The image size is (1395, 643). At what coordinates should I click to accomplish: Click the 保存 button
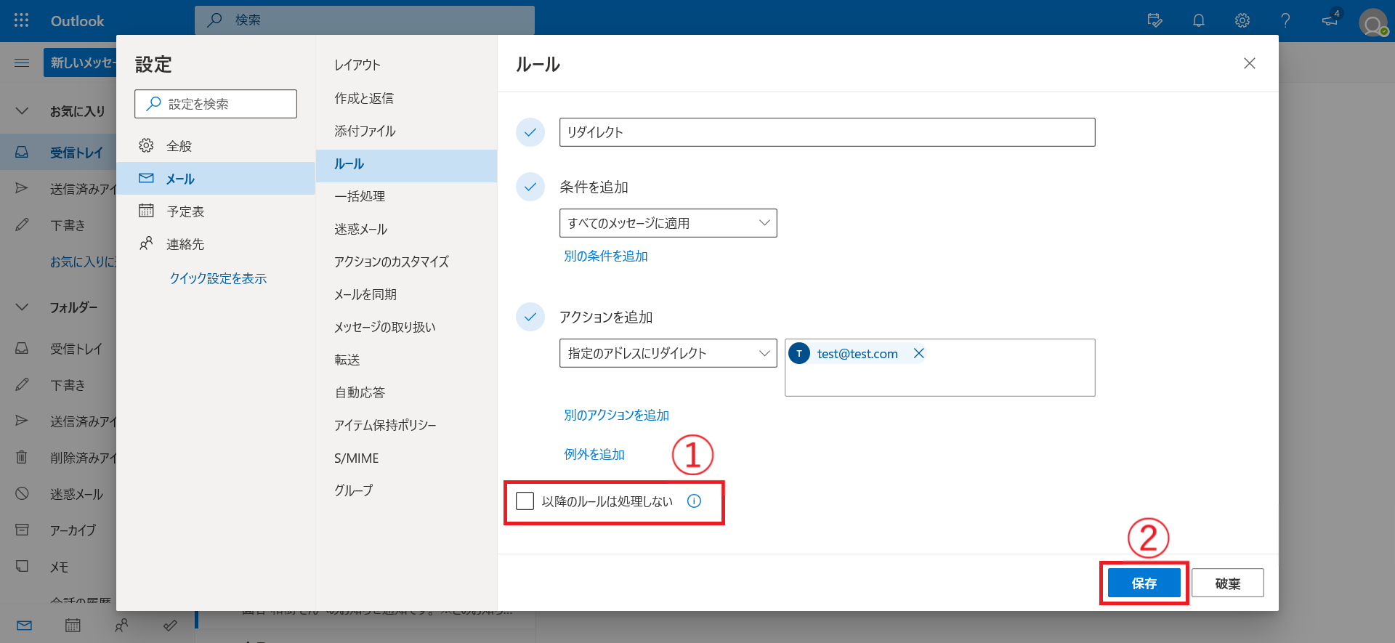(x=1144, y=583)
